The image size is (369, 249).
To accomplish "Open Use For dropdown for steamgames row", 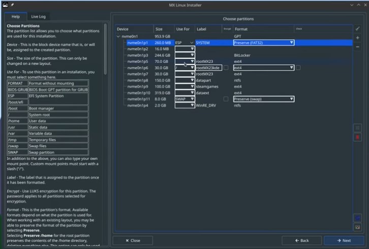I will [x=184, y=87].
